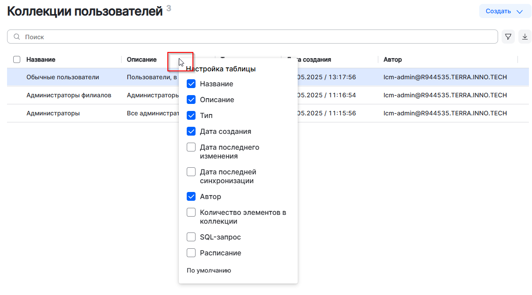Type in the Поиск search field
This screenshot has height=295, width=532.
click(255, 37)
